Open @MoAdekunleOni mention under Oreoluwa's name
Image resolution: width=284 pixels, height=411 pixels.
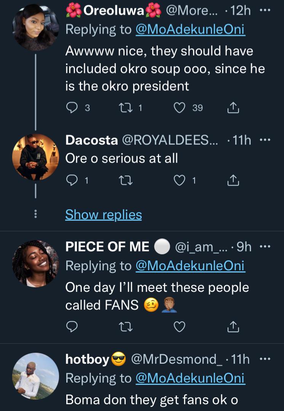[x=190, y=30]
